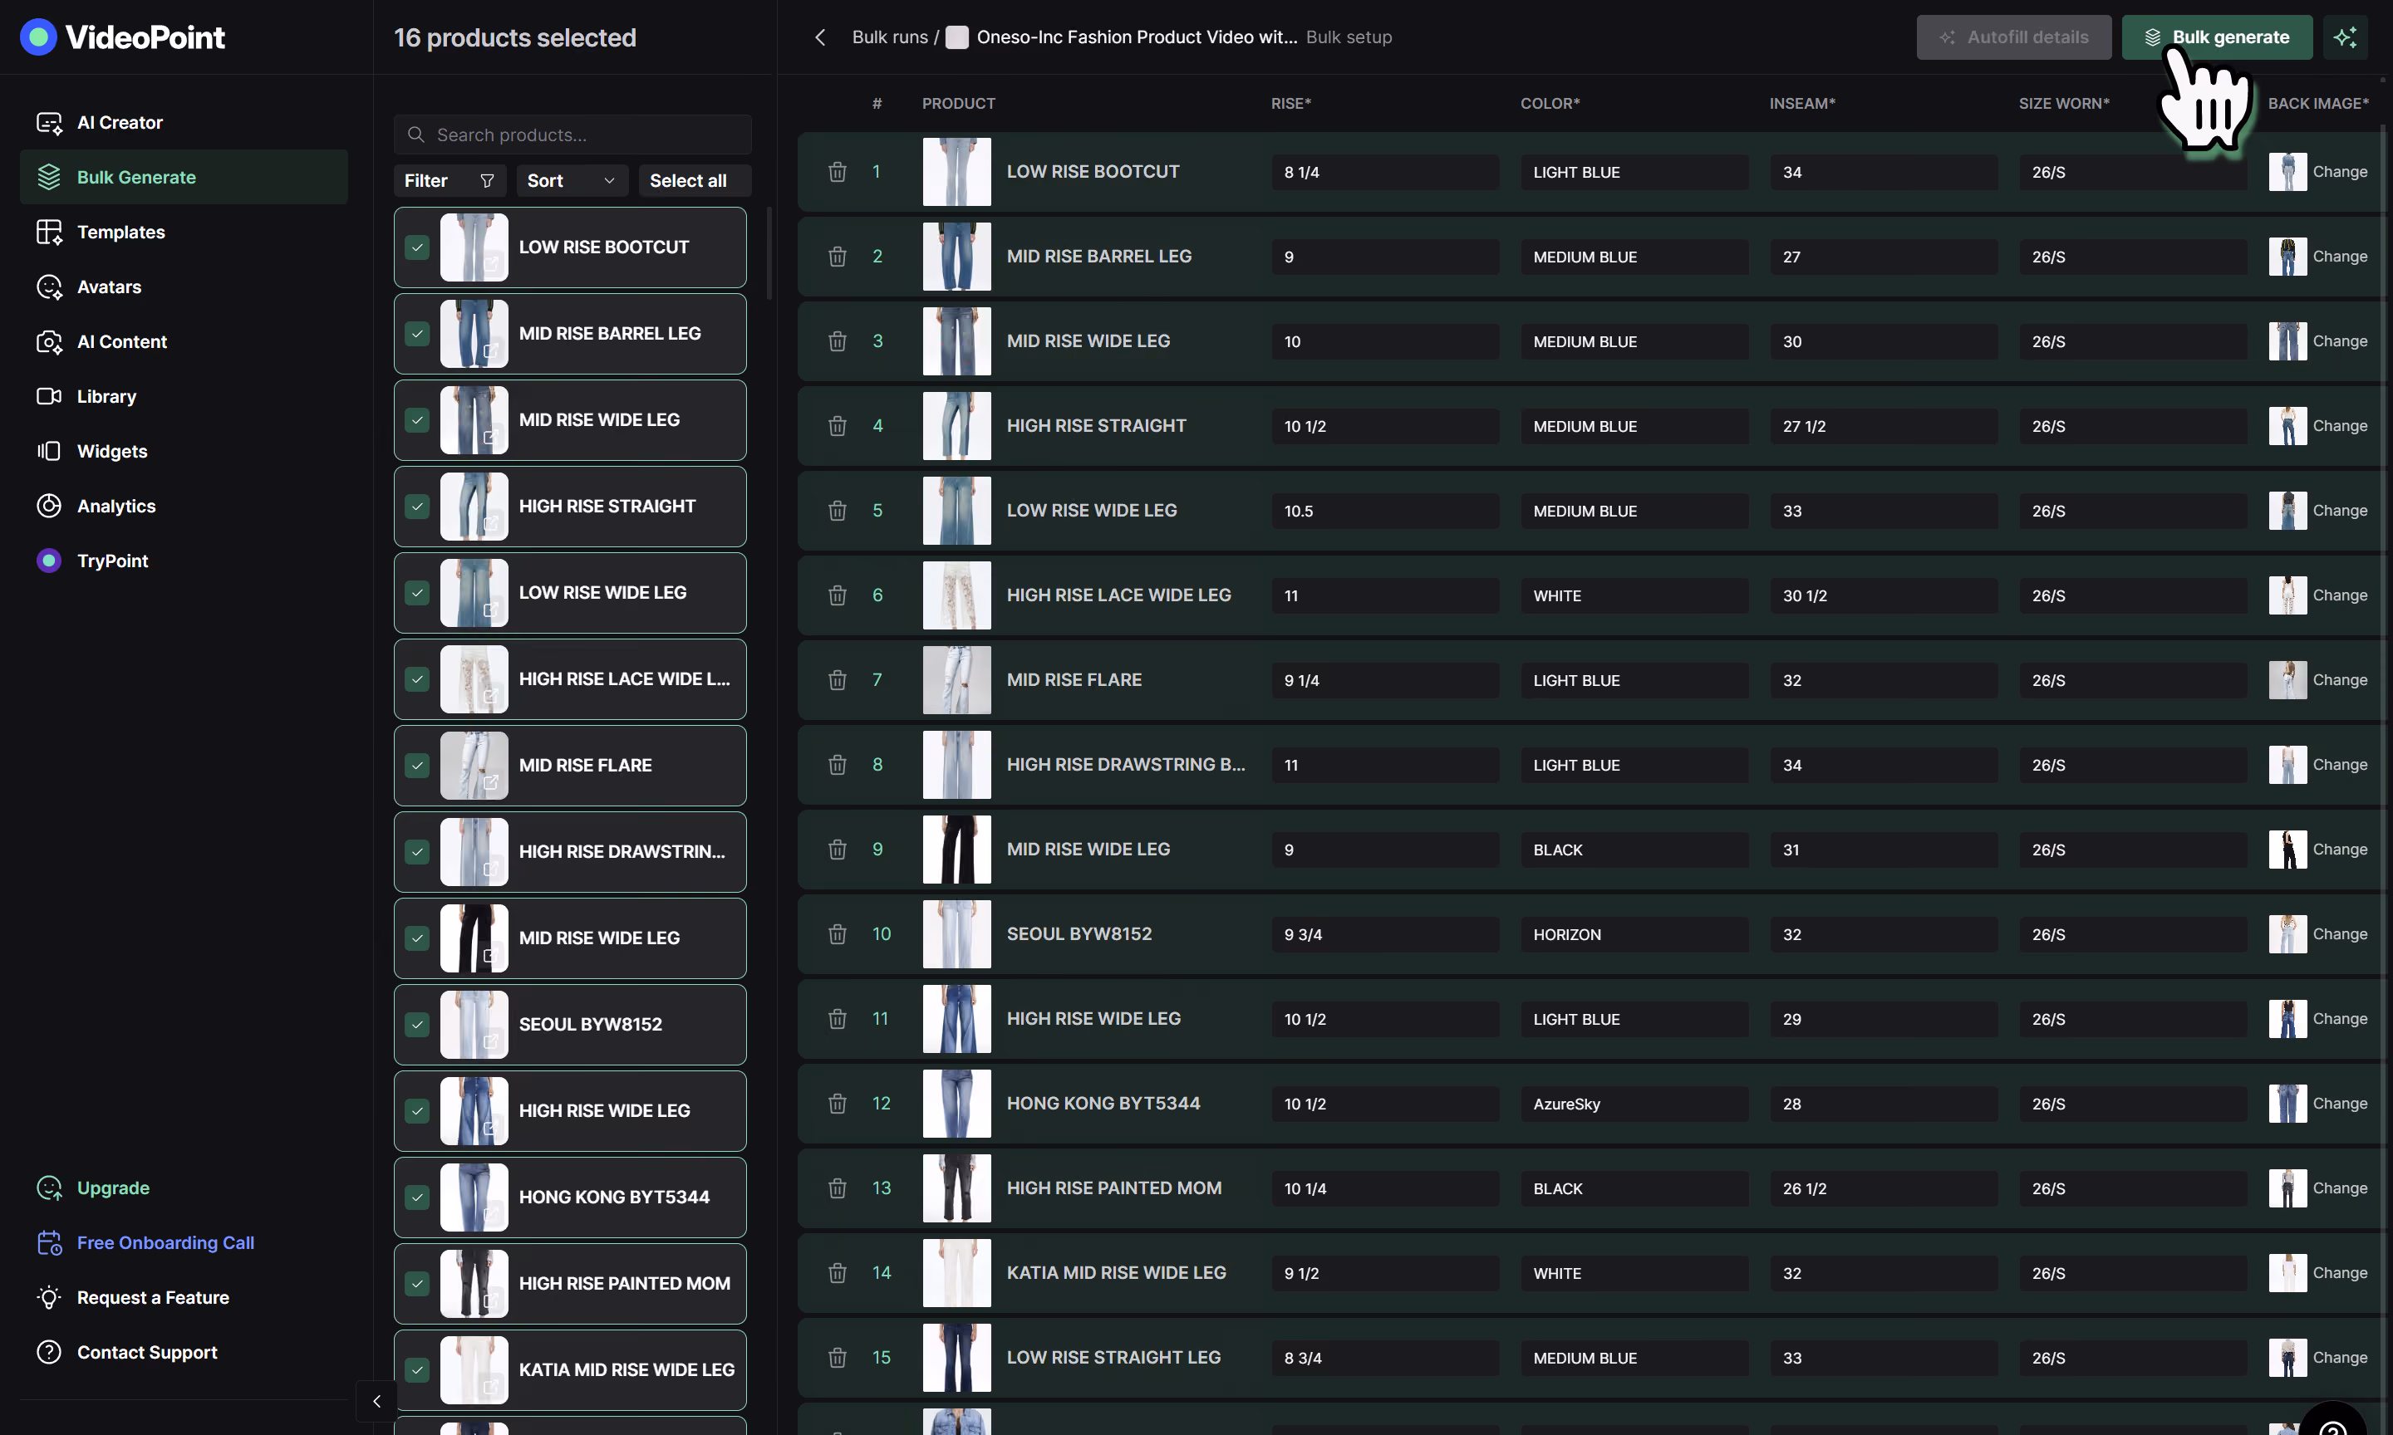The image size is (2393, 1435).
Task: Uncheck HIGH RISE LACE WIDE L... product checkbox
Action: [417, 678]
